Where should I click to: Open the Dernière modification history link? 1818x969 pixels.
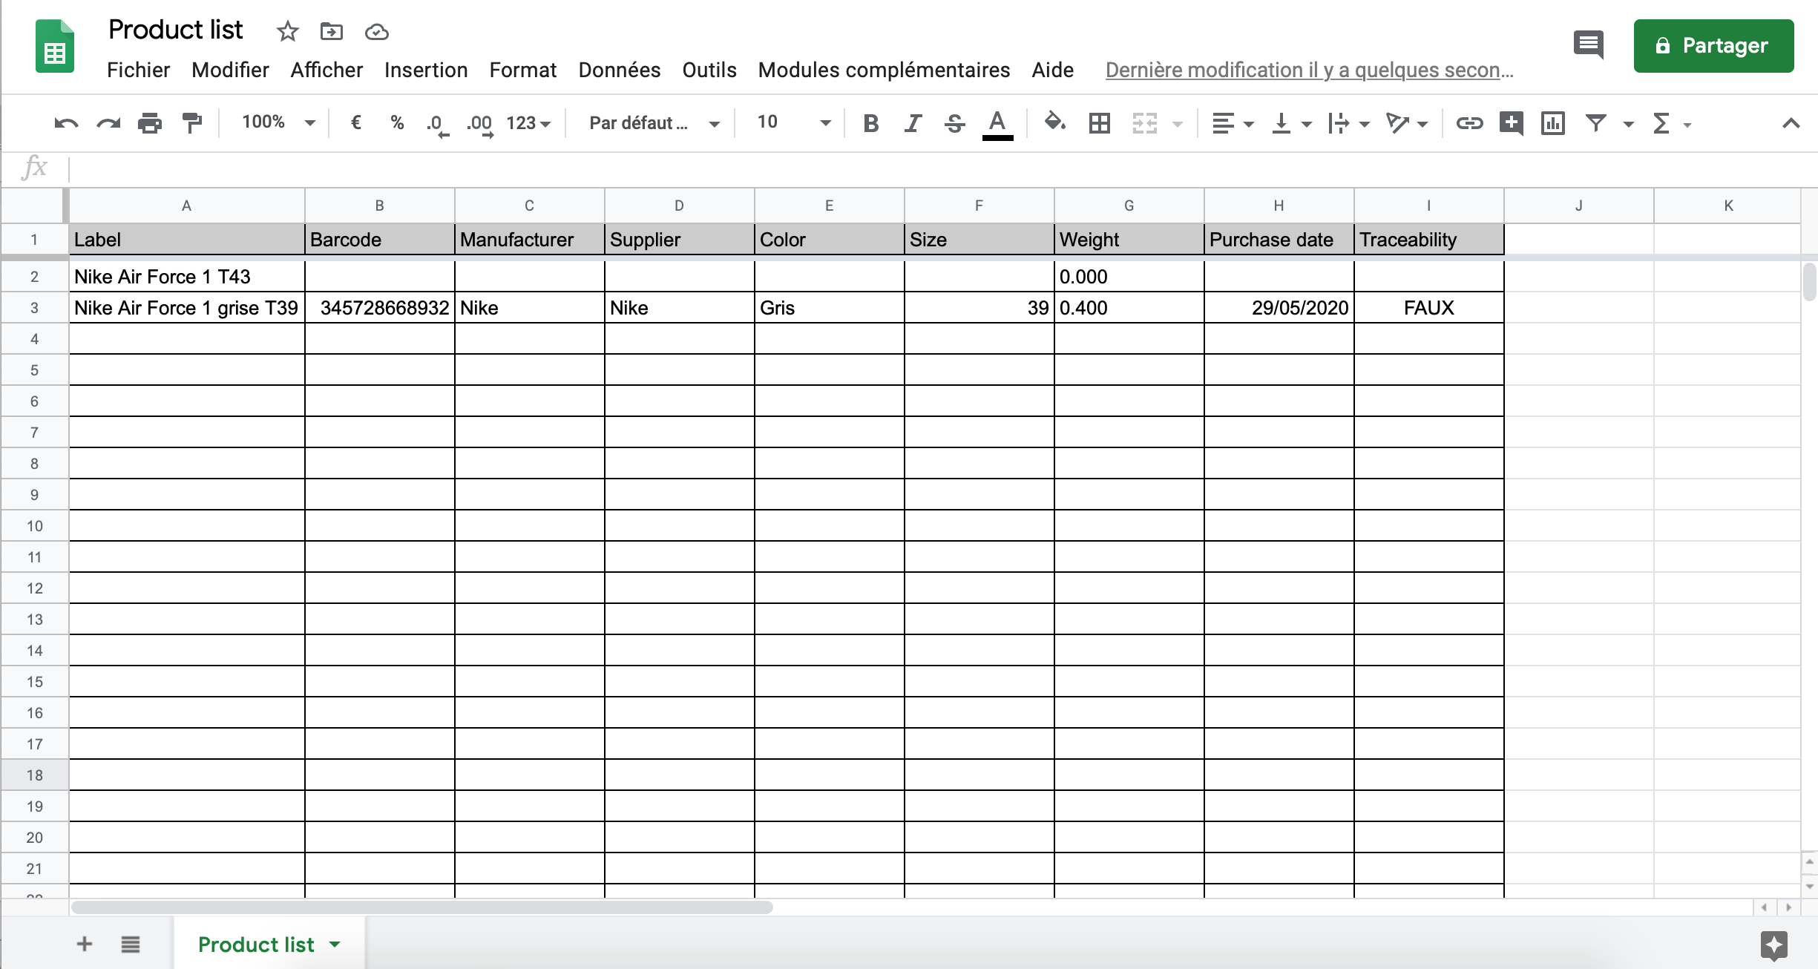tap(1309, 70)
